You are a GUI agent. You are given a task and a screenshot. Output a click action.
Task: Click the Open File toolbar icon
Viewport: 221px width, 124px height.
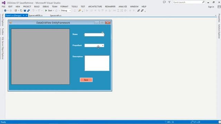point(21,11)
